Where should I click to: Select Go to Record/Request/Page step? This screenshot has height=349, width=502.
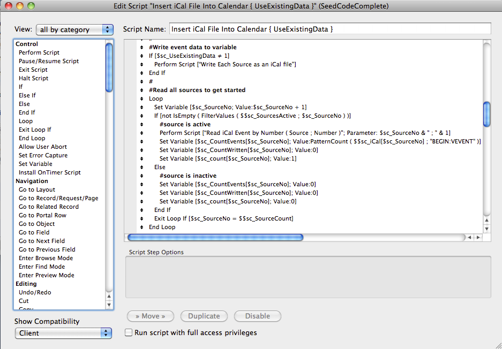pos(58,199)
